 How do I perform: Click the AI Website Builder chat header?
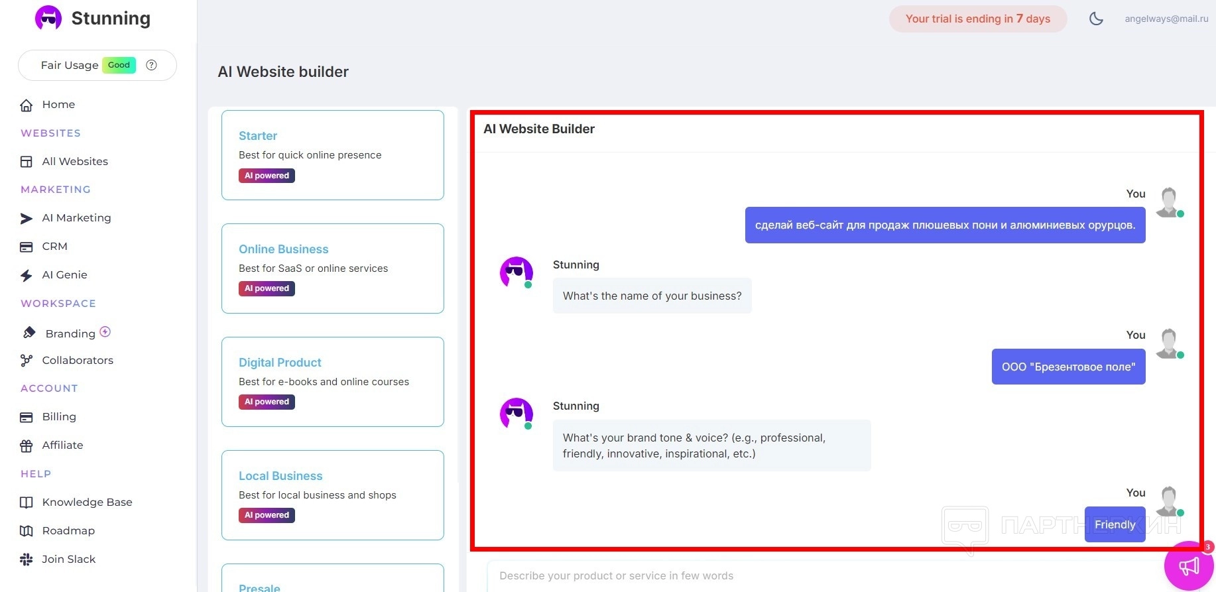(x=539, y=129)
